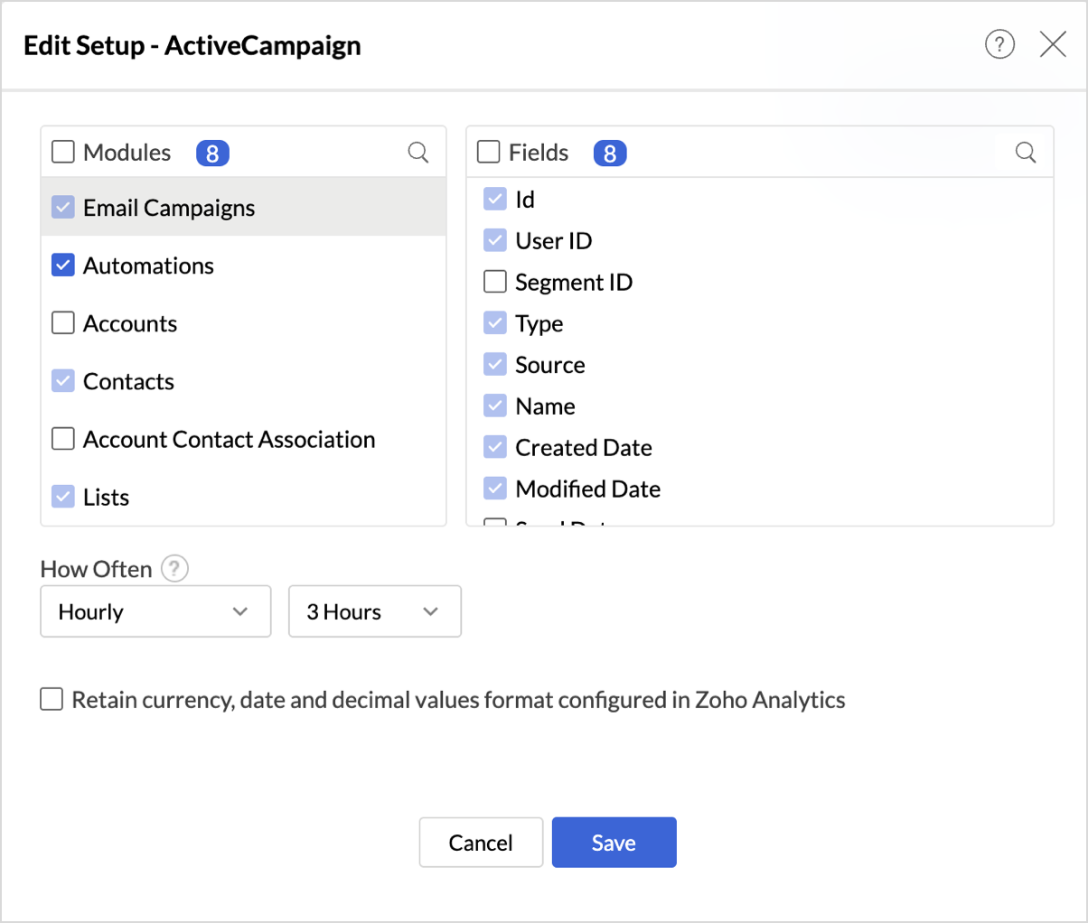This screenshot has width=1088, height=923.
Task: Select the Email Campaigns row text
Action: [169, 209]
